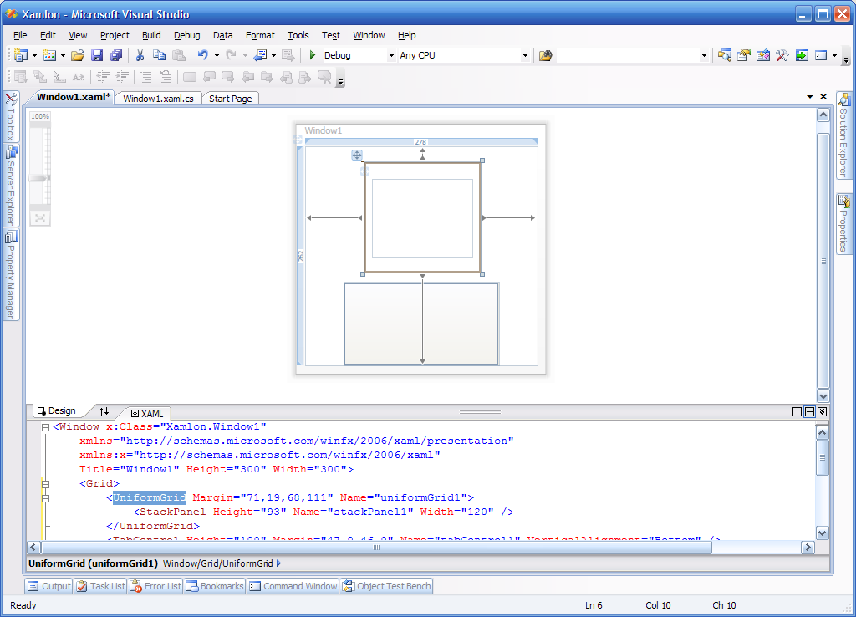Open the document tab list dropdown arrow

click(809, 97)
